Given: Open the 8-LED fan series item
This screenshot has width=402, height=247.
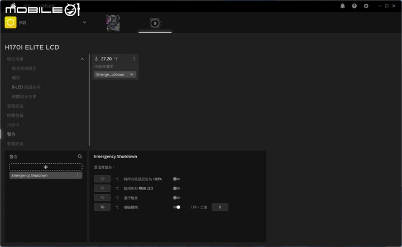Looking at the screenshot, I should (x=26, y=87).
